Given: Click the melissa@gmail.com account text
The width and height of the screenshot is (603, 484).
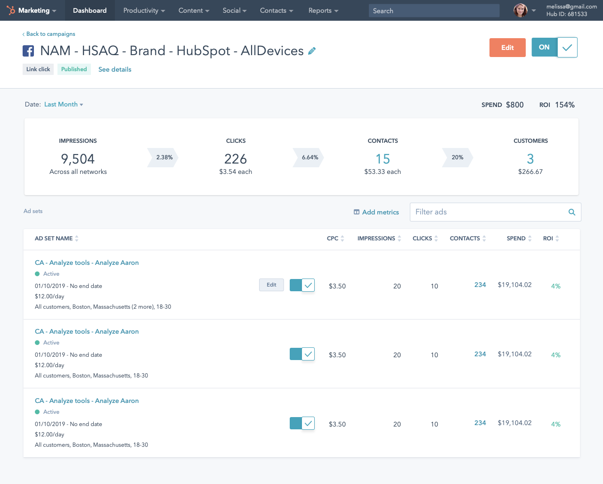Looking at the screenshot, I should point(571,7).
